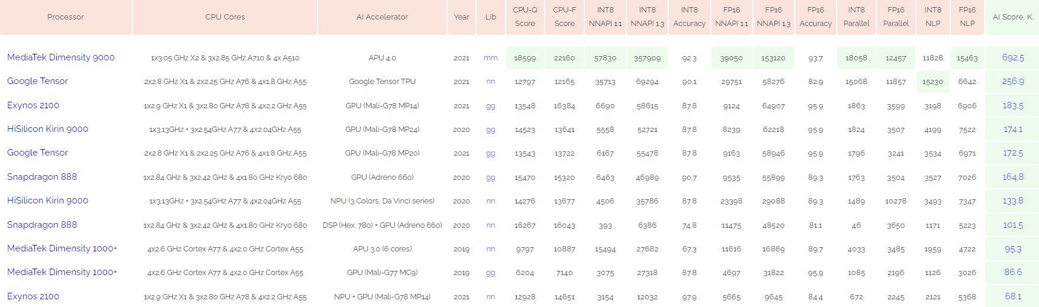Image resolution: width=1039 pixels, height=307 pixels.
Task: Sort by the Year column header
Action: [461, 17]
